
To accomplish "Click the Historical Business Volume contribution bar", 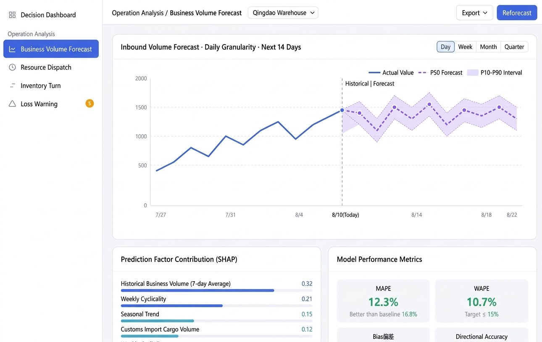I will tap(216, 290).
